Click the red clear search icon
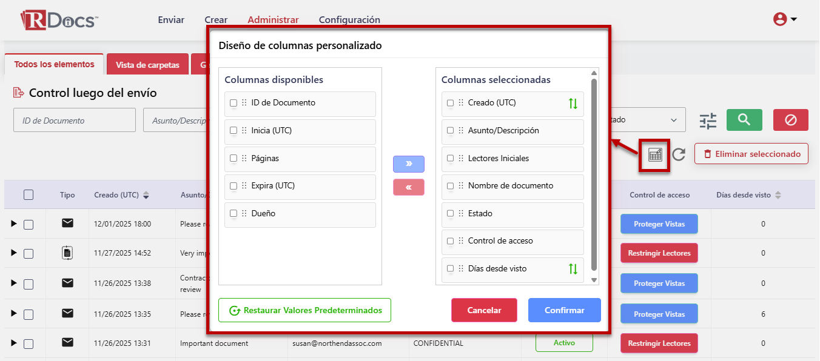 point(790,119)
